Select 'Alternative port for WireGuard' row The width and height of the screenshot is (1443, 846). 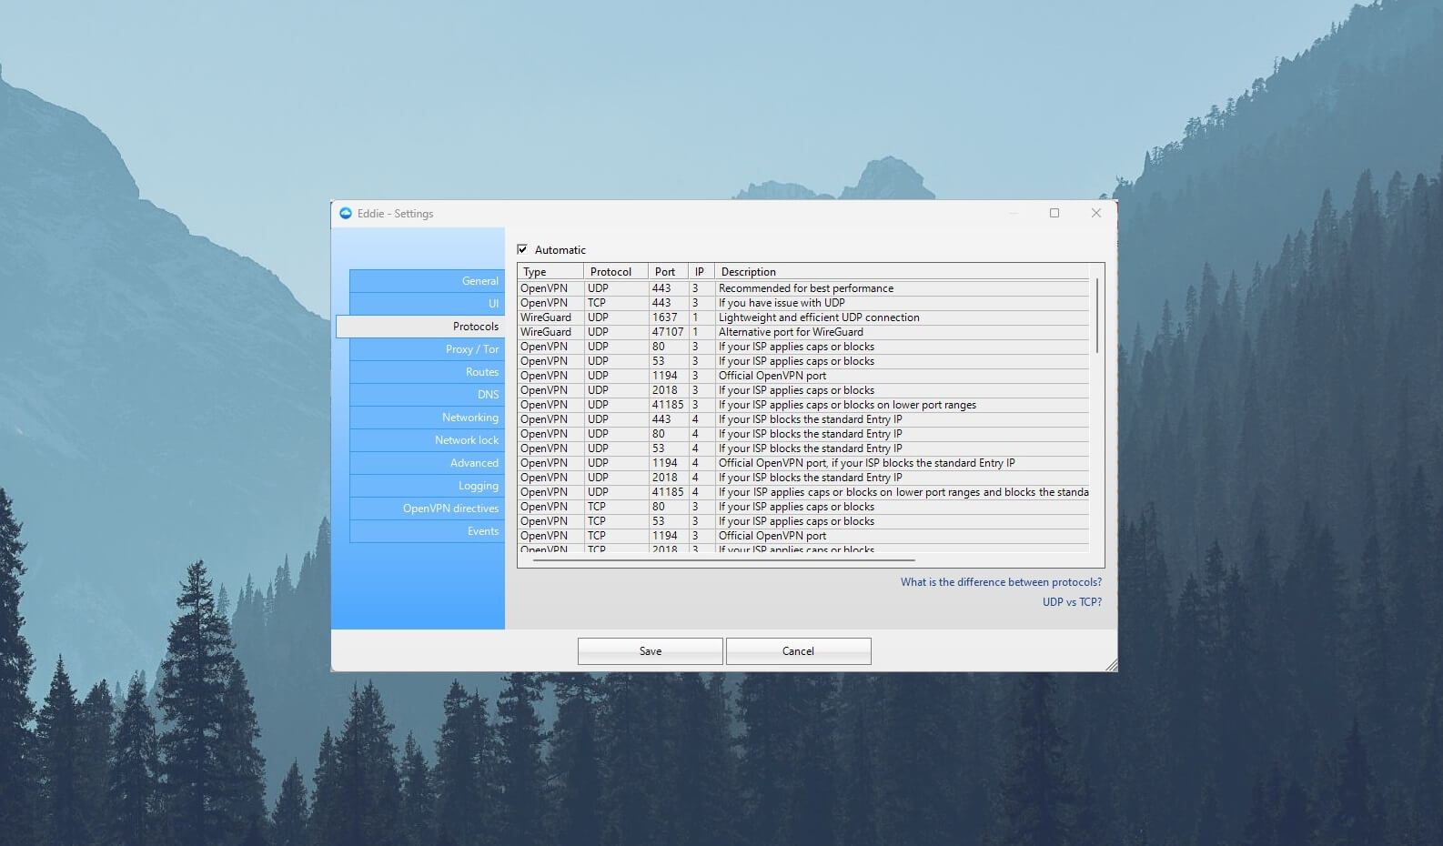[803, 332]
